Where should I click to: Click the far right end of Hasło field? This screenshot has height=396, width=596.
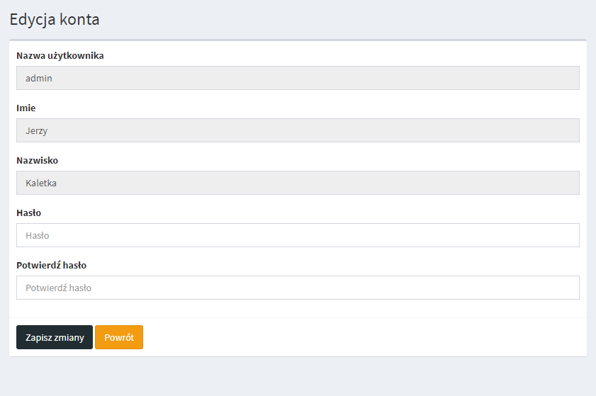[x=570, y=235]
